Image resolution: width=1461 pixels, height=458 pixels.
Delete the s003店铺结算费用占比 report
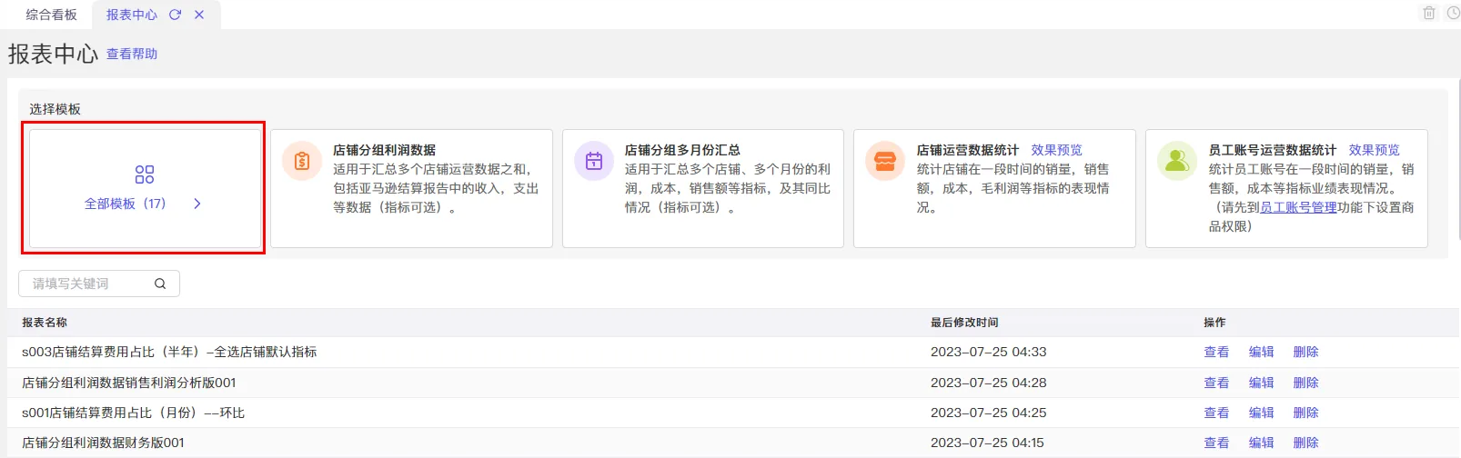tap(1305, 352)
